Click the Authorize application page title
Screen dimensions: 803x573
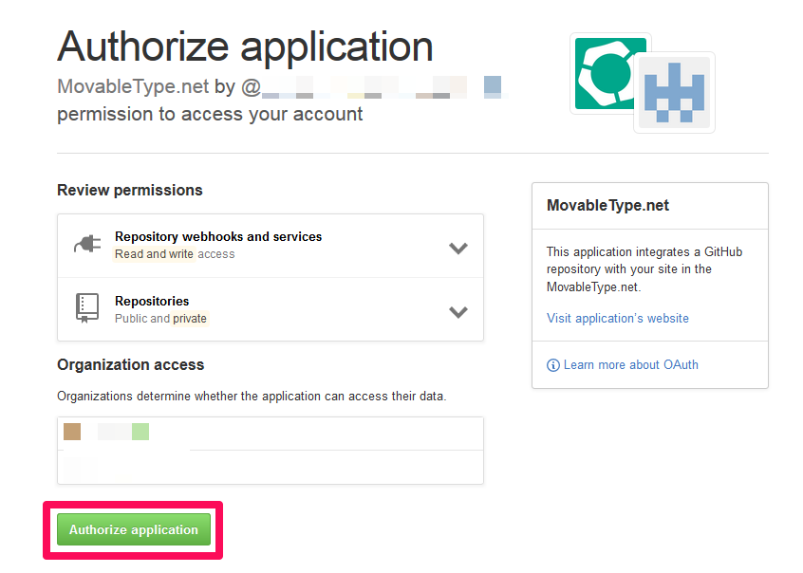click(x=245, y=46)
